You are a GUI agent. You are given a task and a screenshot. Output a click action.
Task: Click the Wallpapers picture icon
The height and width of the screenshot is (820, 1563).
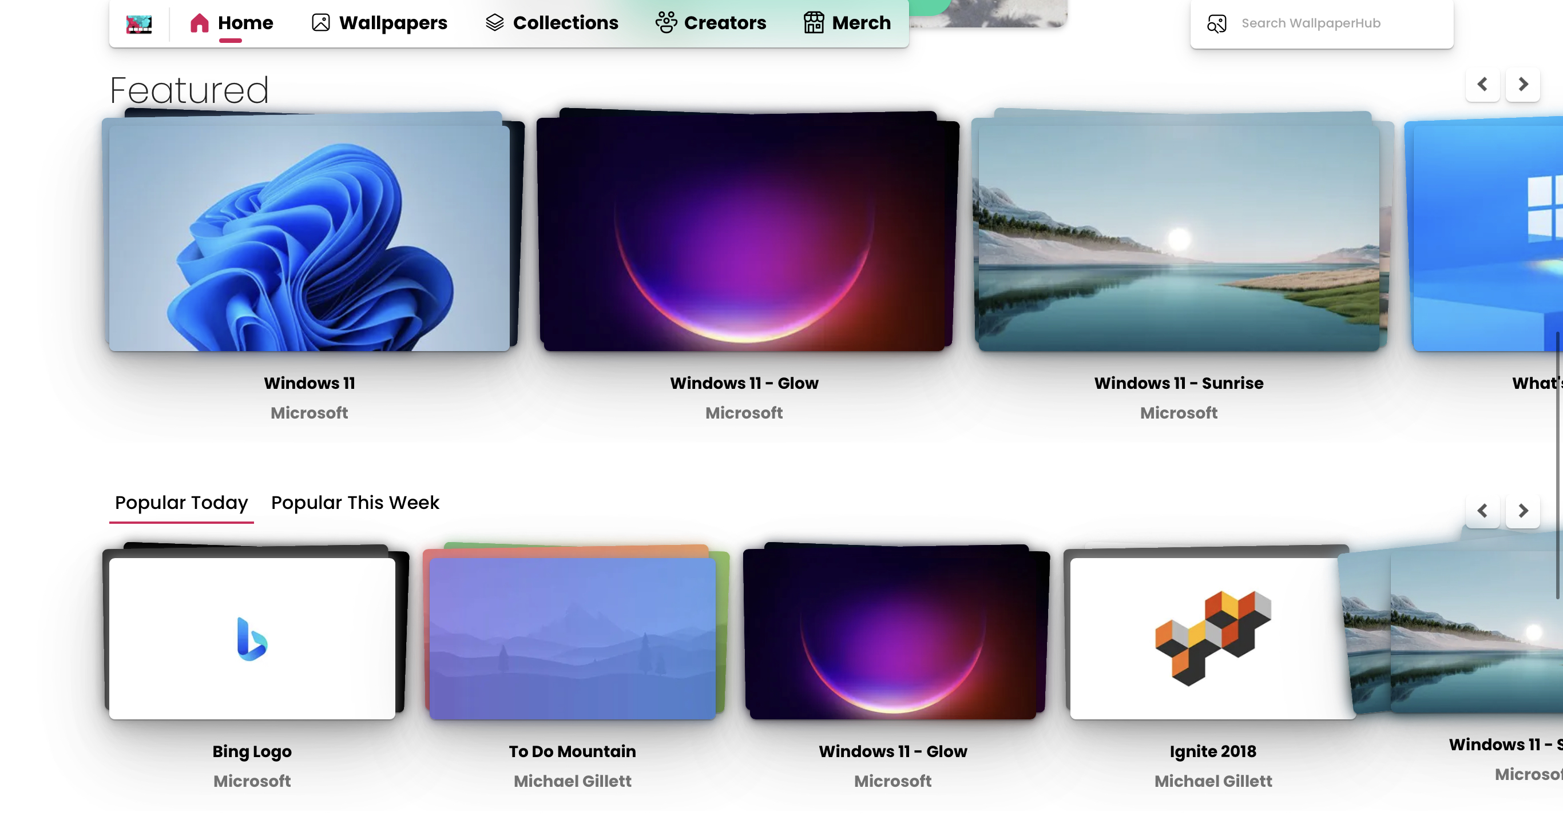[320, 23]
